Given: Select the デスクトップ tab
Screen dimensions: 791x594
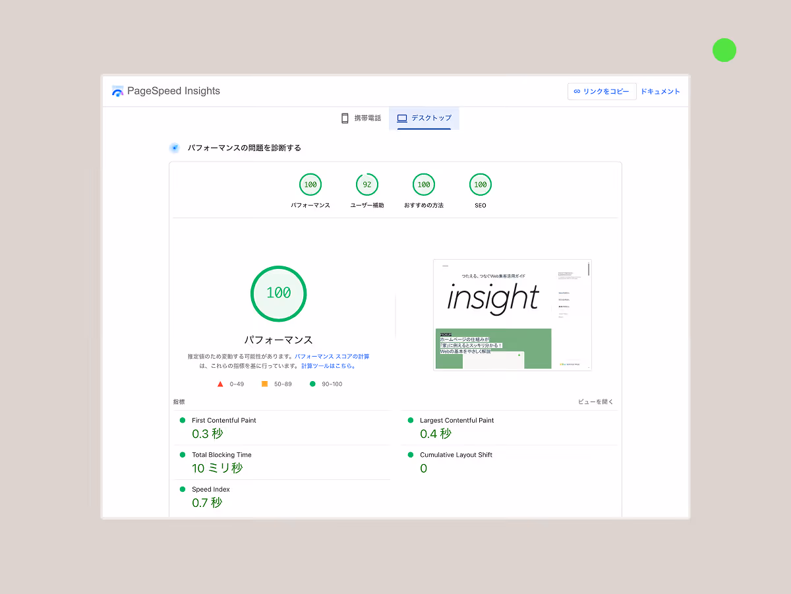Looking at the screenshot, I should (424, 118).
